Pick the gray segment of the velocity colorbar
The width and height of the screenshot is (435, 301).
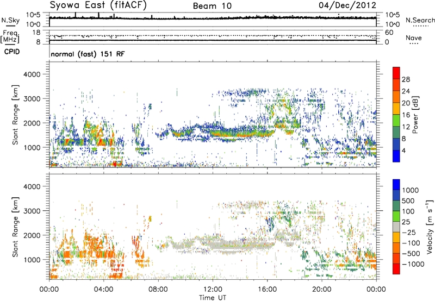point(396,227)
